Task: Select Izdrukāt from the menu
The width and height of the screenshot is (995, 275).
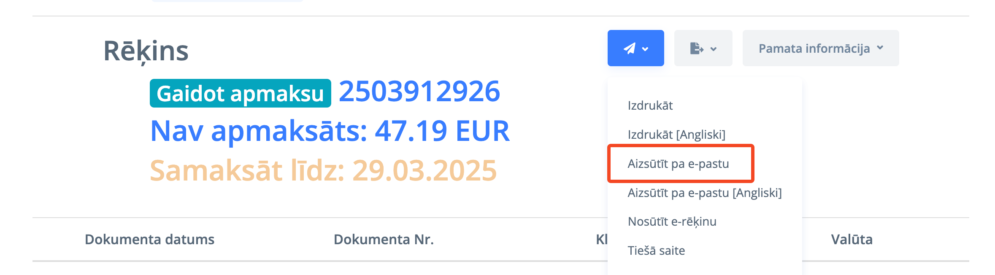Action: [650, 105]
